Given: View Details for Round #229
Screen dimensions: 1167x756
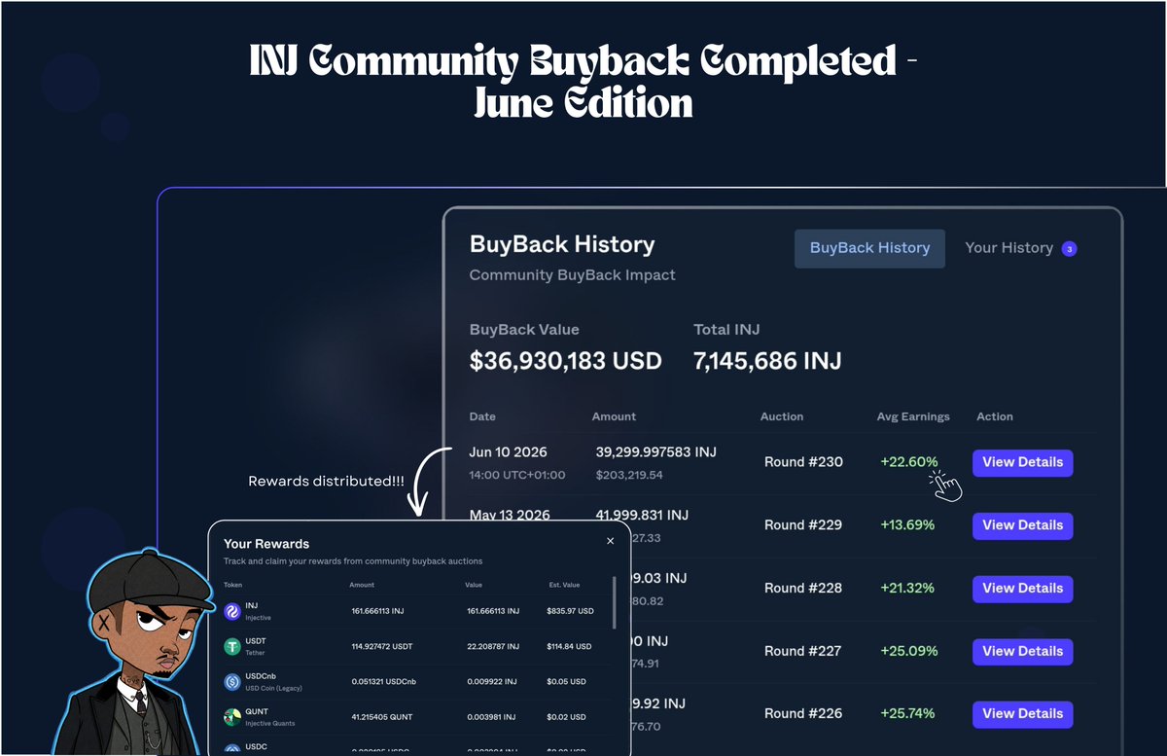Looking at the screenshot, I should tap(1022, 525).
